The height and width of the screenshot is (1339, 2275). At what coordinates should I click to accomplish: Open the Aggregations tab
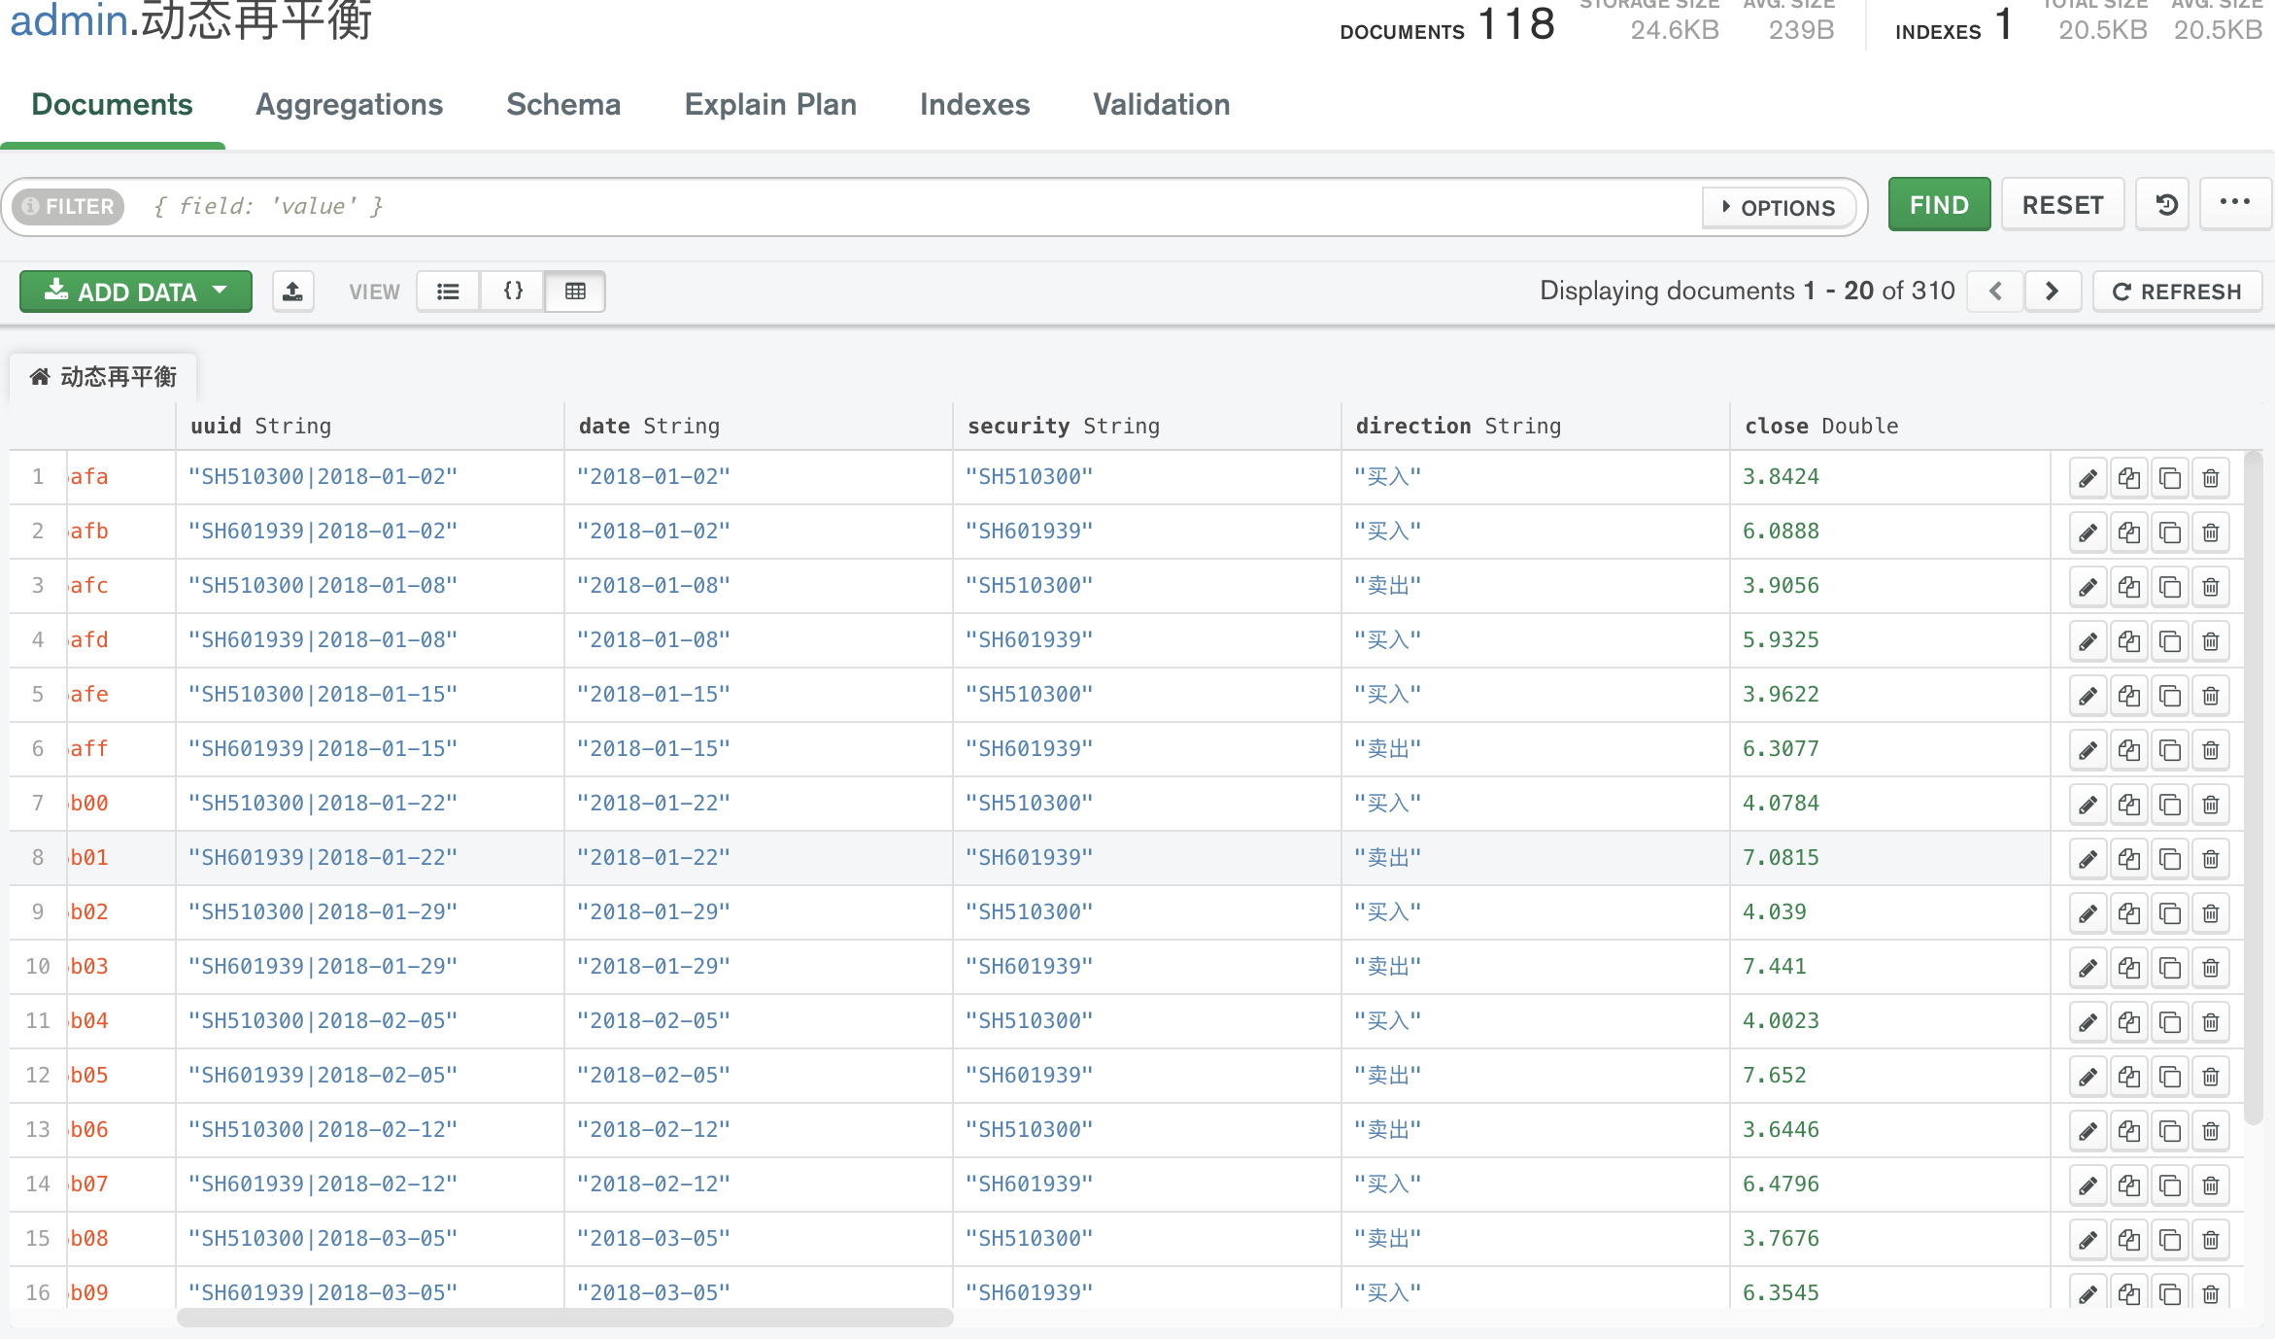coord(349,105)
